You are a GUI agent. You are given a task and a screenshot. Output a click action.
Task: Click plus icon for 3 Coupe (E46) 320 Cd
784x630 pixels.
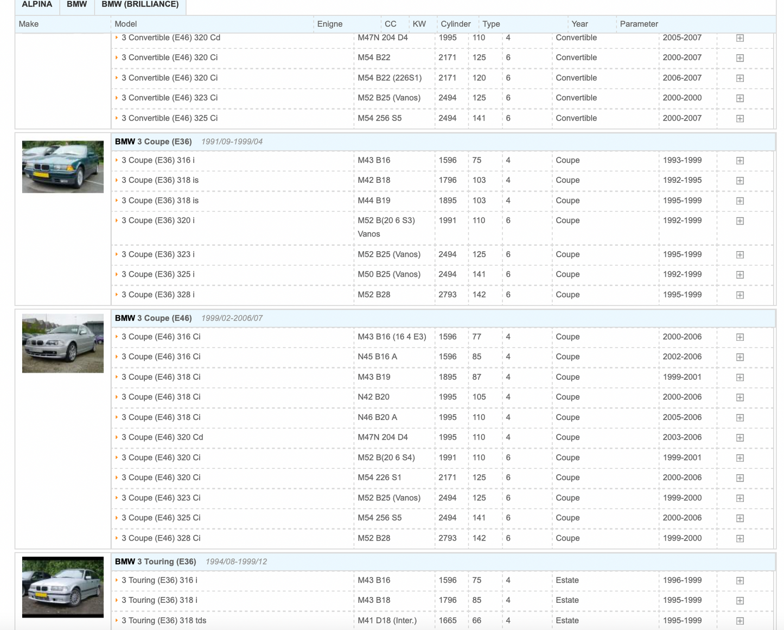click(x=740, y=438)
